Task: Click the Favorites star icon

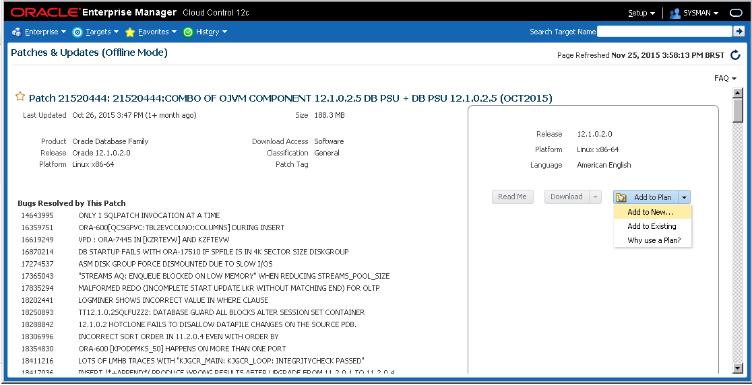Action: 129,32
